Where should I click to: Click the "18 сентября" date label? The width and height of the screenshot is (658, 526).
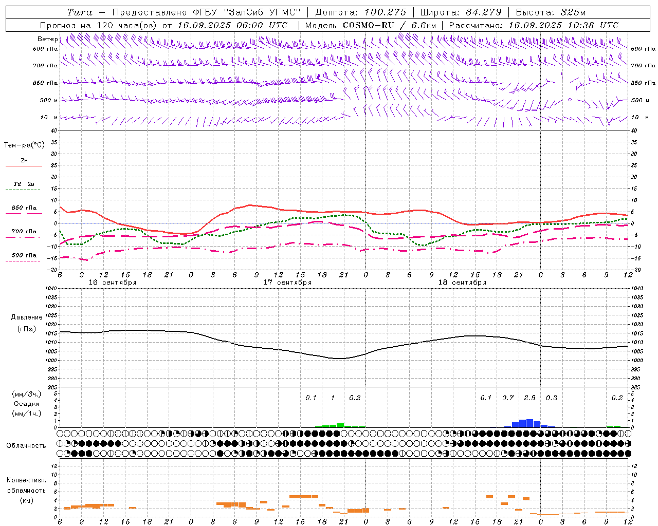(x=462, y=283)
